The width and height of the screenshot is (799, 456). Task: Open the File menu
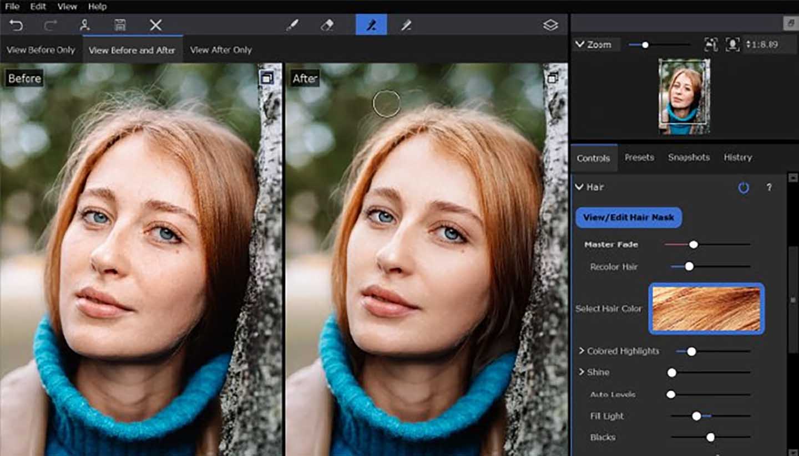(12, 7)
